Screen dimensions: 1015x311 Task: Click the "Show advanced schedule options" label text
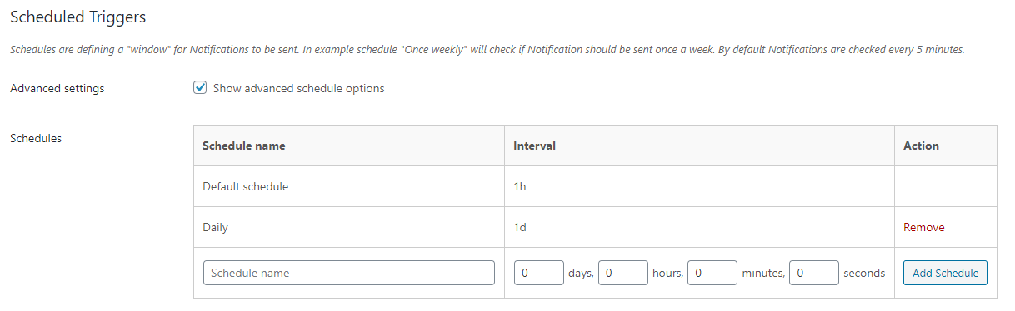coord(299,88)
